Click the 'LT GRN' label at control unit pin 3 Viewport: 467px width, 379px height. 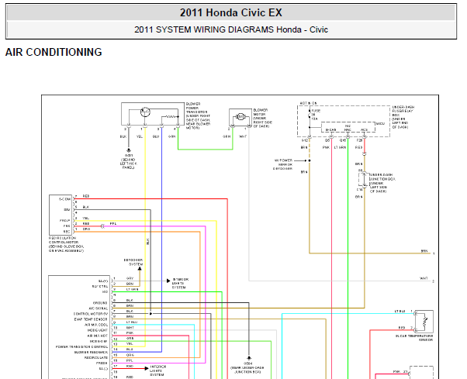132,289
